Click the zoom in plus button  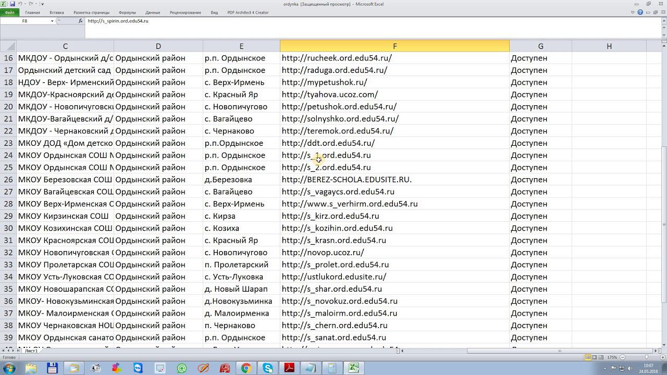(663, 357)
